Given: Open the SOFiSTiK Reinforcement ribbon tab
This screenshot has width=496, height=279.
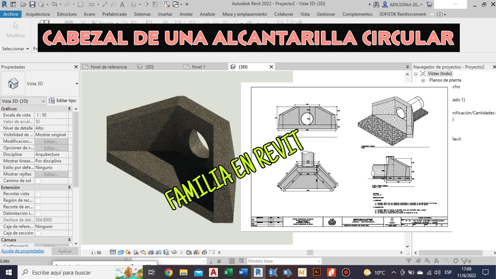Looking at the screenshot, I should tap(403, 14).
